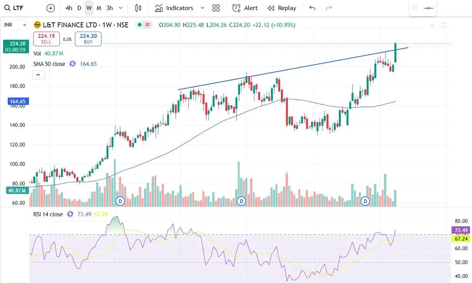Viewport: 472px width, 283px height.
Task: Click L&T FINANCE LTD symbol title
Action: coord(85,25)
